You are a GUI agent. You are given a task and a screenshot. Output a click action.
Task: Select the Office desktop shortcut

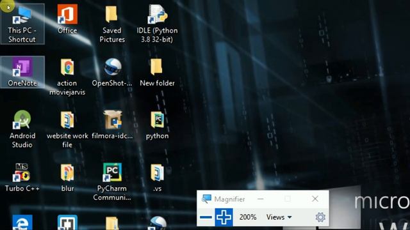click(x=67, y=15)
